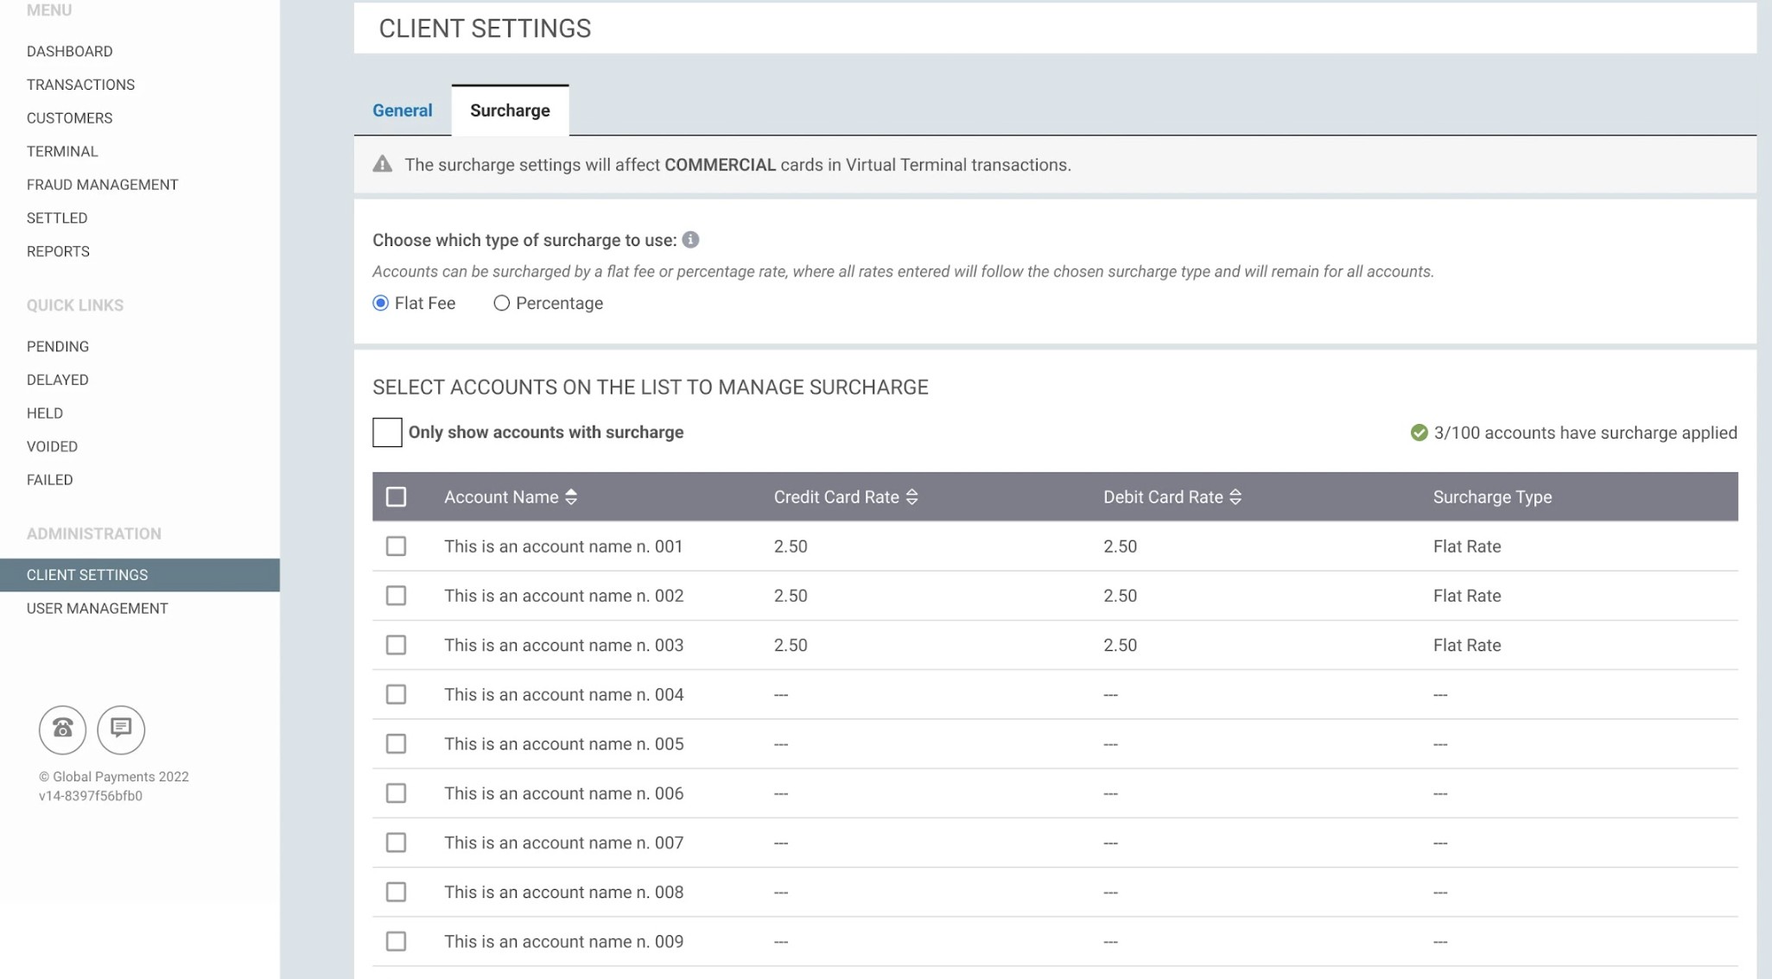
Task: Select the Percentage radio button
Action: pos(501,303)
